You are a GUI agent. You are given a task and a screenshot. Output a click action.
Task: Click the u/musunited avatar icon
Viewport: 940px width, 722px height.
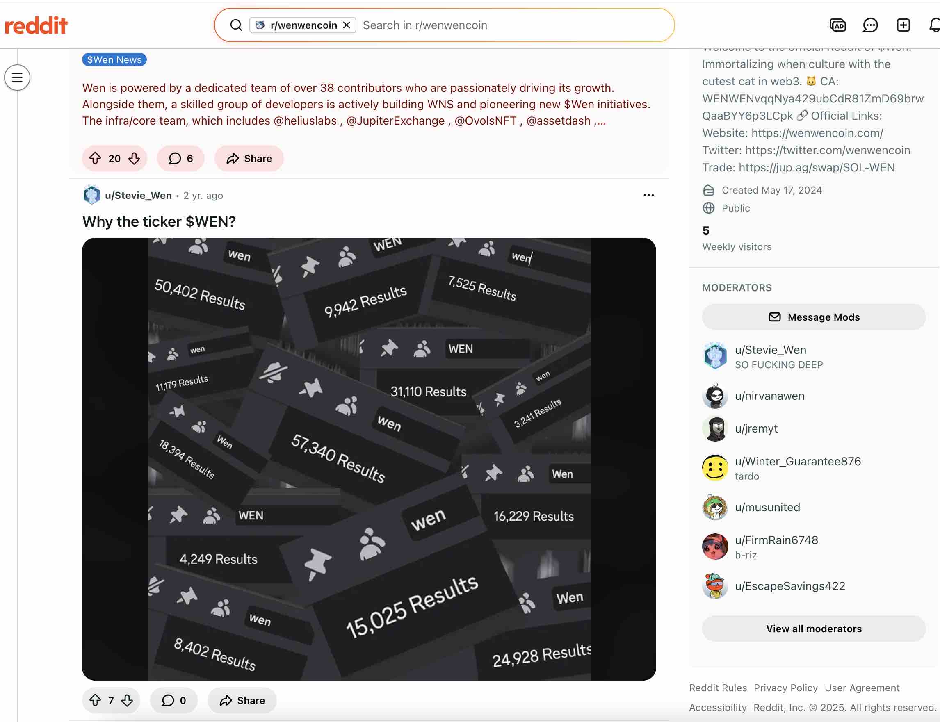(x=715, y=507)
